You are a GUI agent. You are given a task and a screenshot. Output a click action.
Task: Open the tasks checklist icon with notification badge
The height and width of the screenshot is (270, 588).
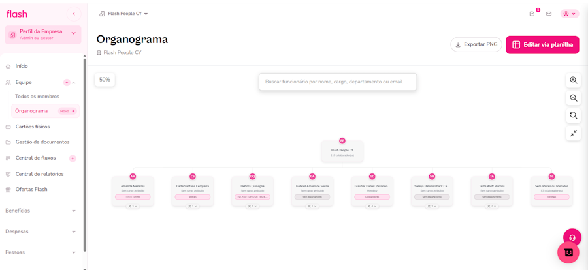(532, 14)
